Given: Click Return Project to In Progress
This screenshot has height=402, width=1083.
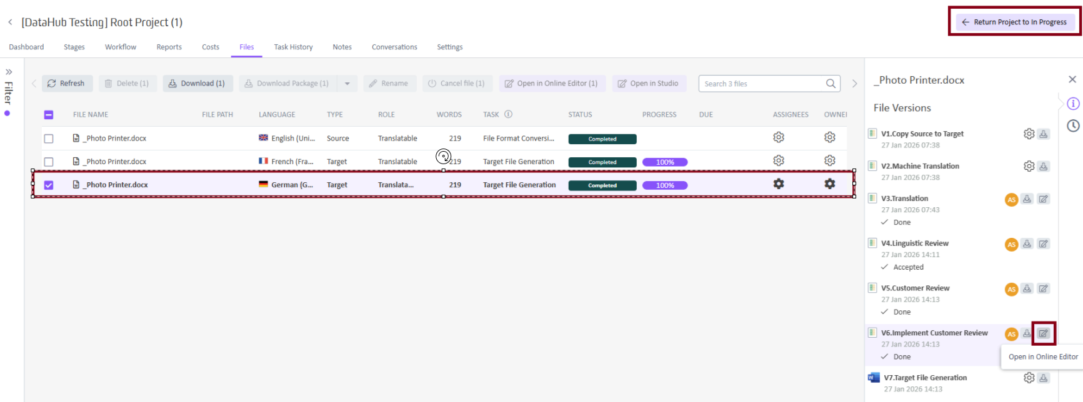Looking at the screenshot, I should tap(1014, 22).
